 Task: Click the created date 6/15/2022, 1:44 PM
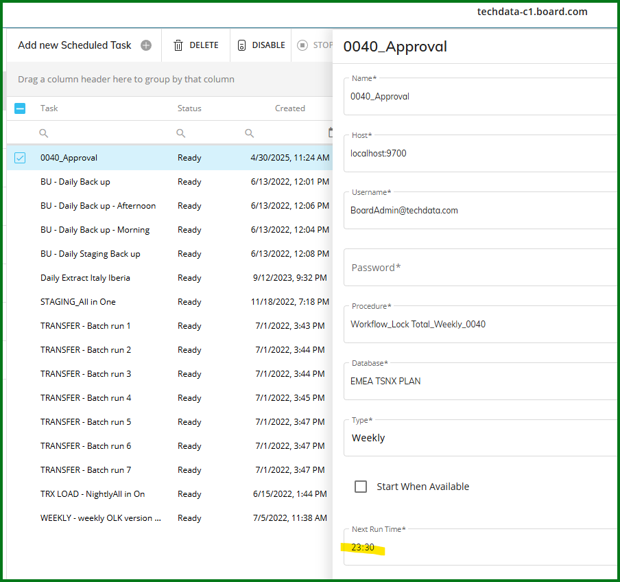pyautogui.click(x=290, y=494)
